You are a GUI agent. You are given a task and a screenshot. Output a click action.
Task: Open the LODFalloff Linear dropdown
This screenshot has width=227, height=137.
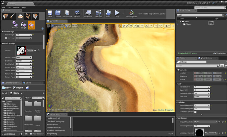(202, 97)
